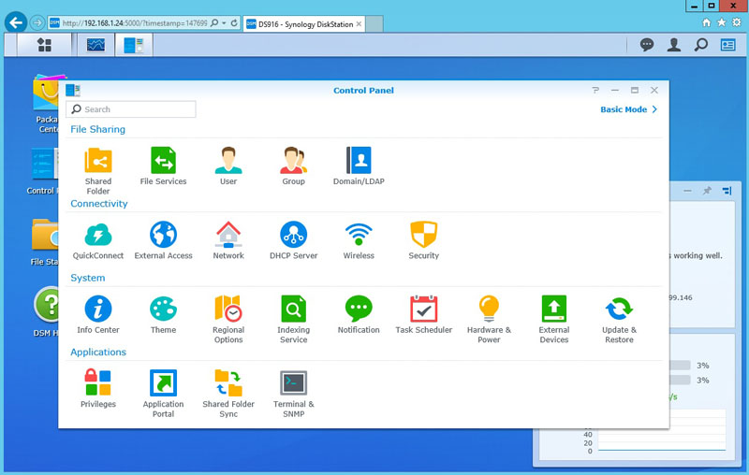Open the User settings icon

[228, 166]
